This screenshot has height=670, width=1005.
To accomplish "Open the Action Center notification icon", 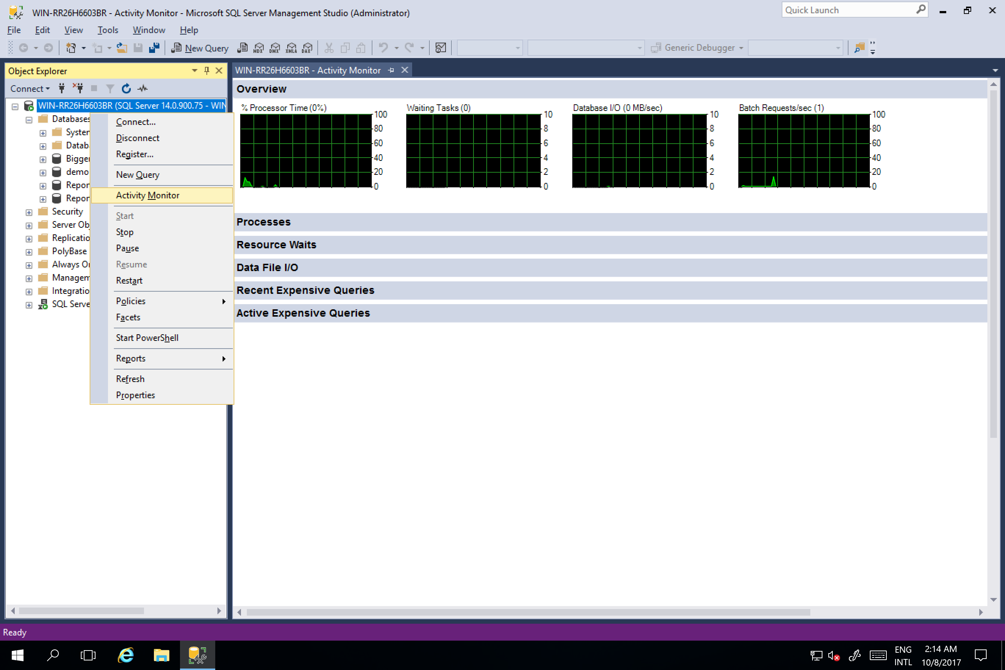I will pyautogui.click(x=981, y=655).
